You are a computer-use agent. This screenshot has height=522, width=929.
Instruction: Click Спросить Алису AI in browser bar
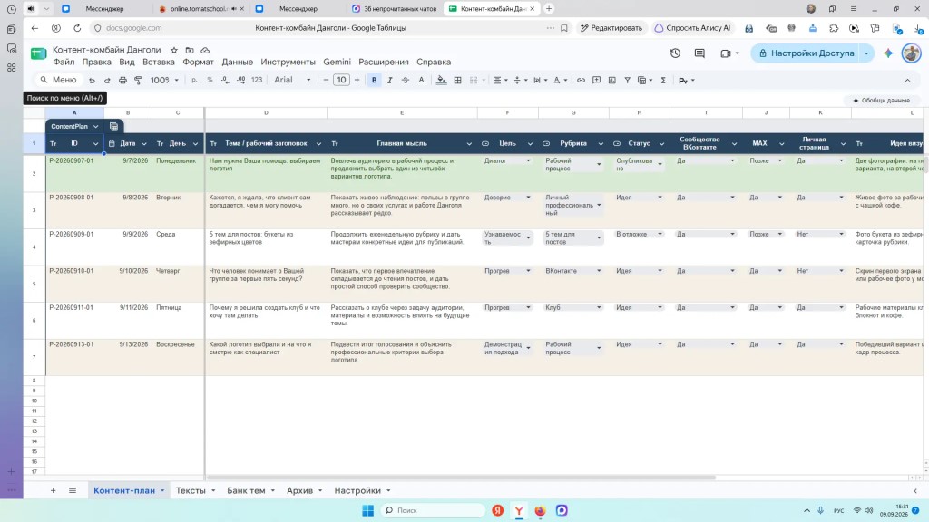pos(692,28)
